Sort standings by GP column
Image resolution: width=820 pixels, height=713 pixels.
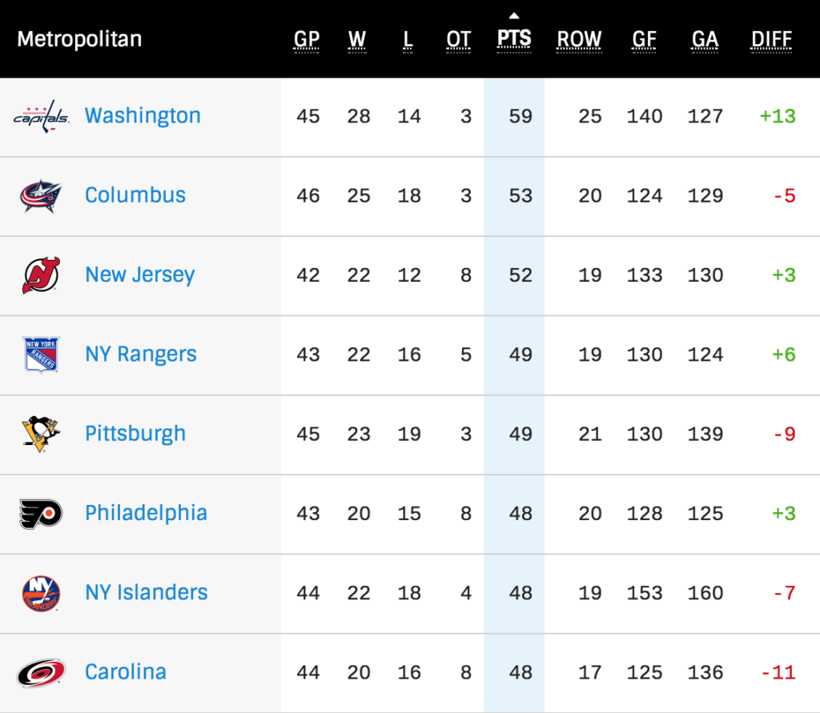pos(307,39)
